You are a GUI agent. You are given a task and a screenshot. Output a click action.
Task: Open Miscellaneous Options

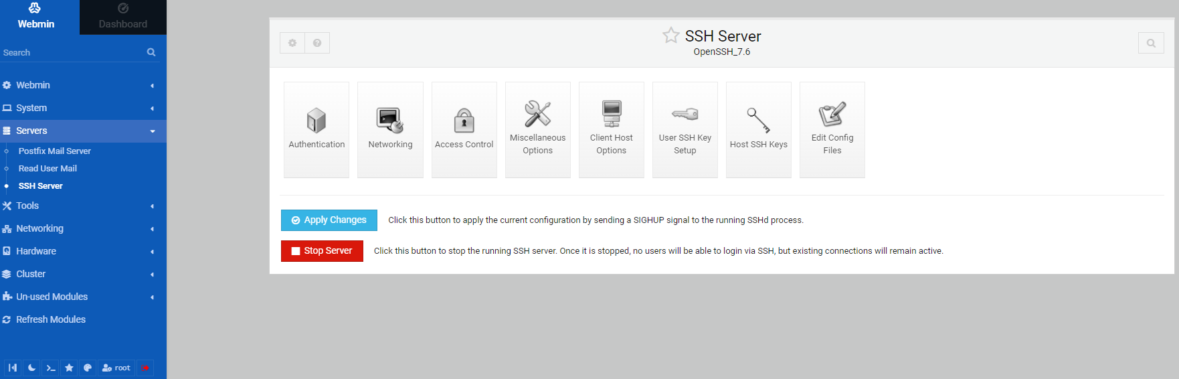point(537,129)
